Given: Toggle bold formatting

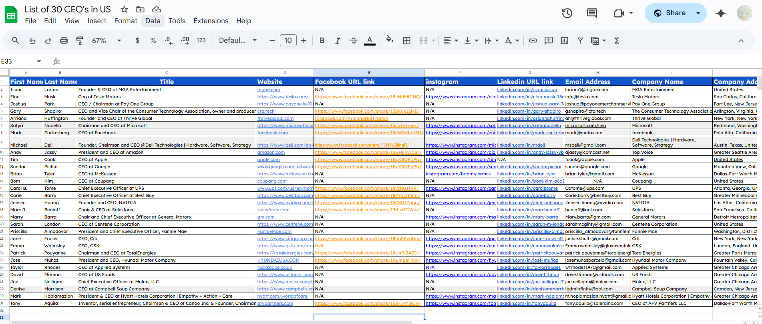Looking at the screenshot, I should click(322, 41).
